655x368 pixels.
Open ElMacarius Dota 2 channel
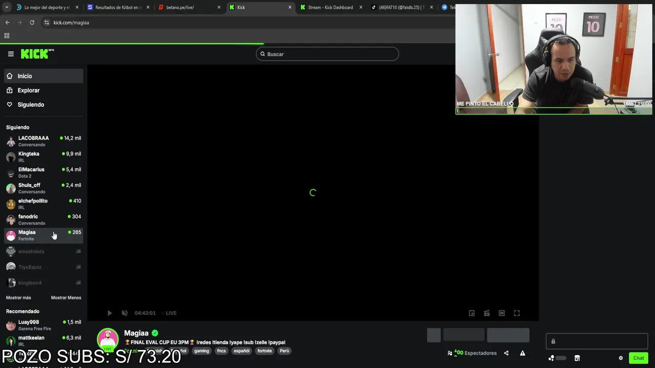43,173
